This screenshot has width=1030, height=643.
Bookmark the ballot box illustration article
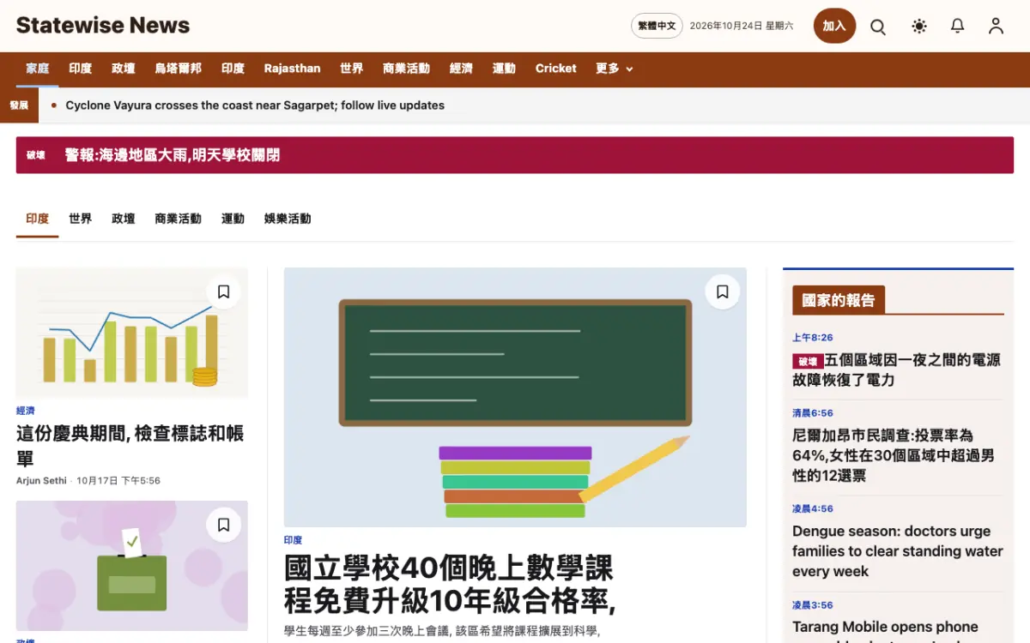click(223, 525)
